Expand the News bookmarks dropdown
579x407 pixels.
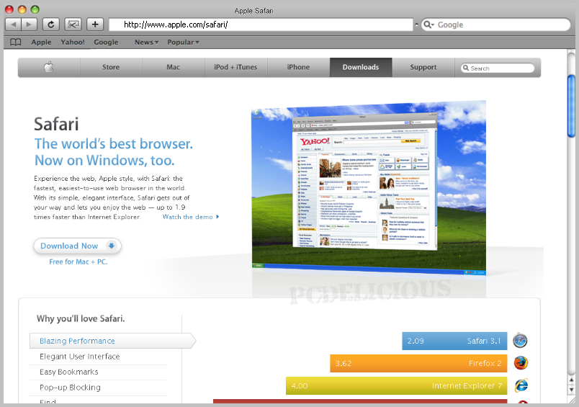click(147, 43)
